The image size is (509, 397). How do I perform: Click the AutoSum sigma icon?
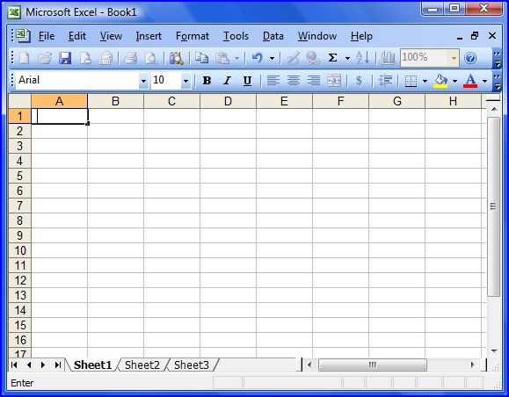332,58
